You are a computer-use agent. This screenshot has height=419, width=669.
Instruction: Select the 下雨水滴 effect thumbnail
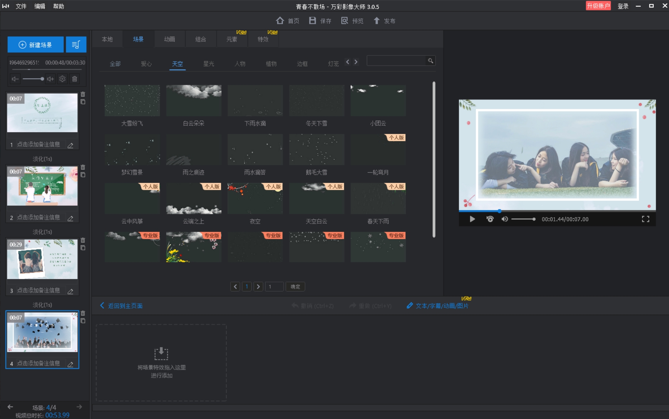point(255,100)
